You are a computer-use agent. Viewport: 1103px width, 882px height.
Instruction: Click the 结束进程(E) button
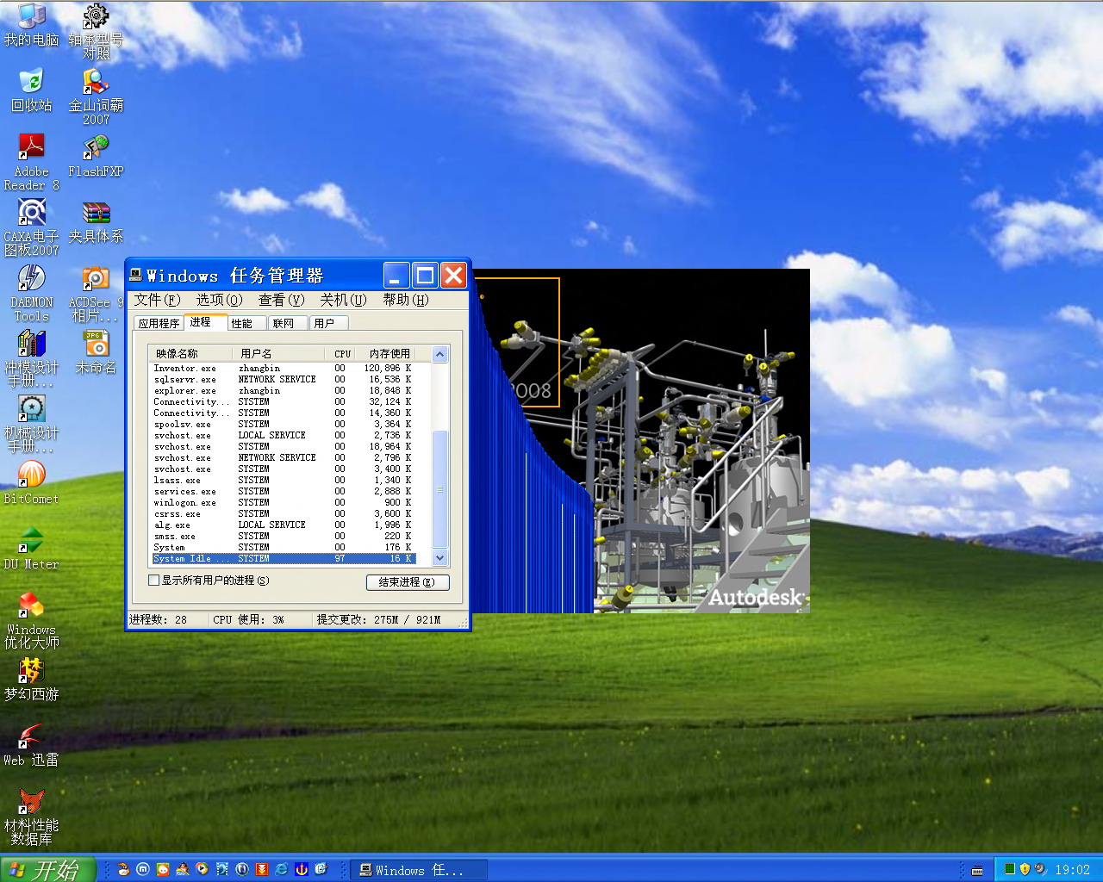point(408,582)
